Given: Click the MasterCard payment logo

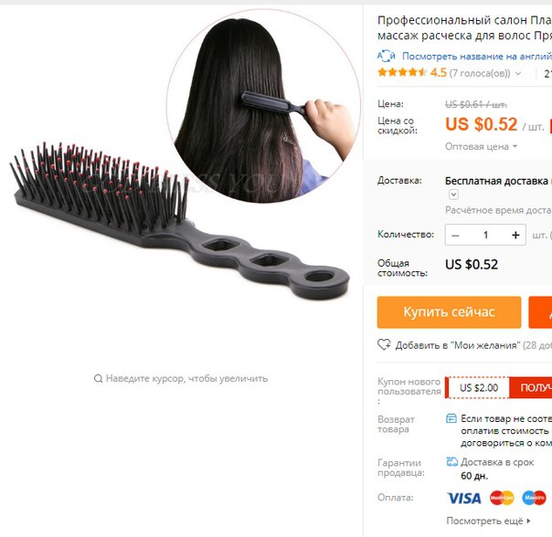Looking at the screenshot, I should pos(502,498).
